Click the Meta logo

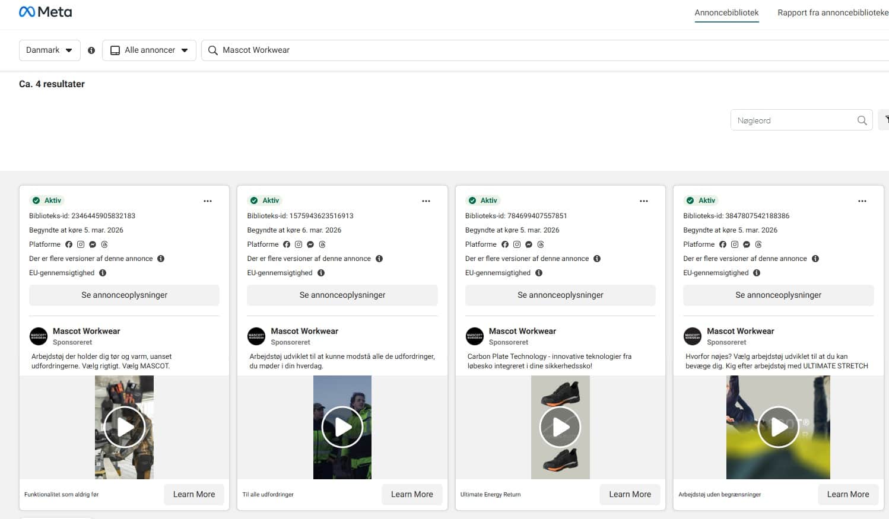pos(46,12)
